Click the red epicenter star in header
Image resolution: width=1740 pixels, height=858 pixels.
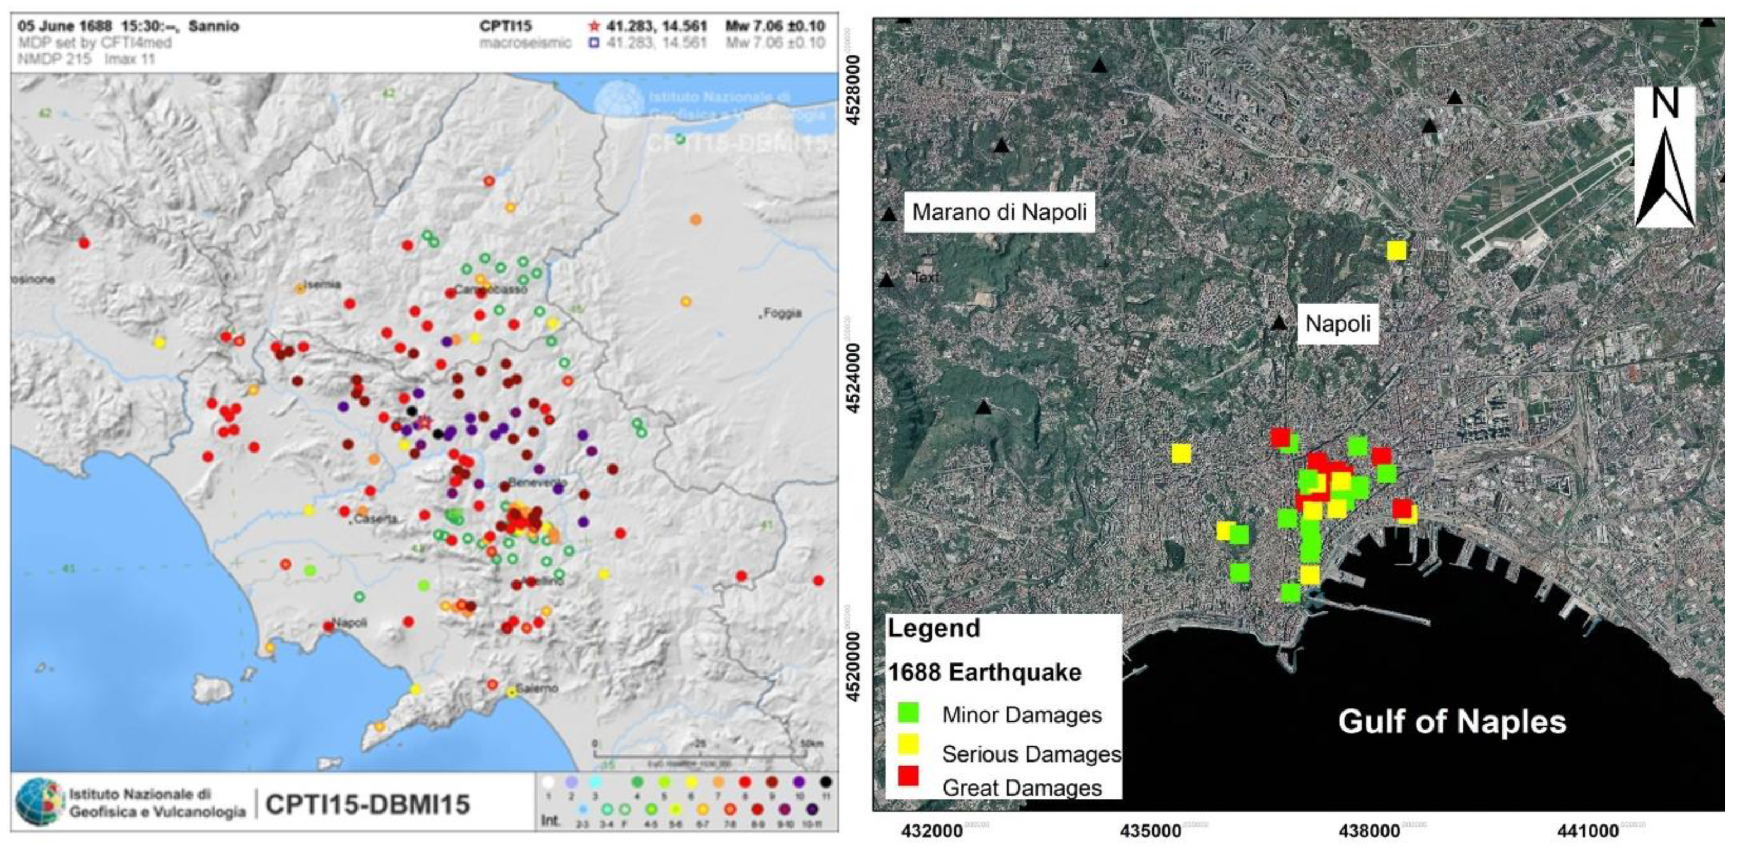point(594,27)
